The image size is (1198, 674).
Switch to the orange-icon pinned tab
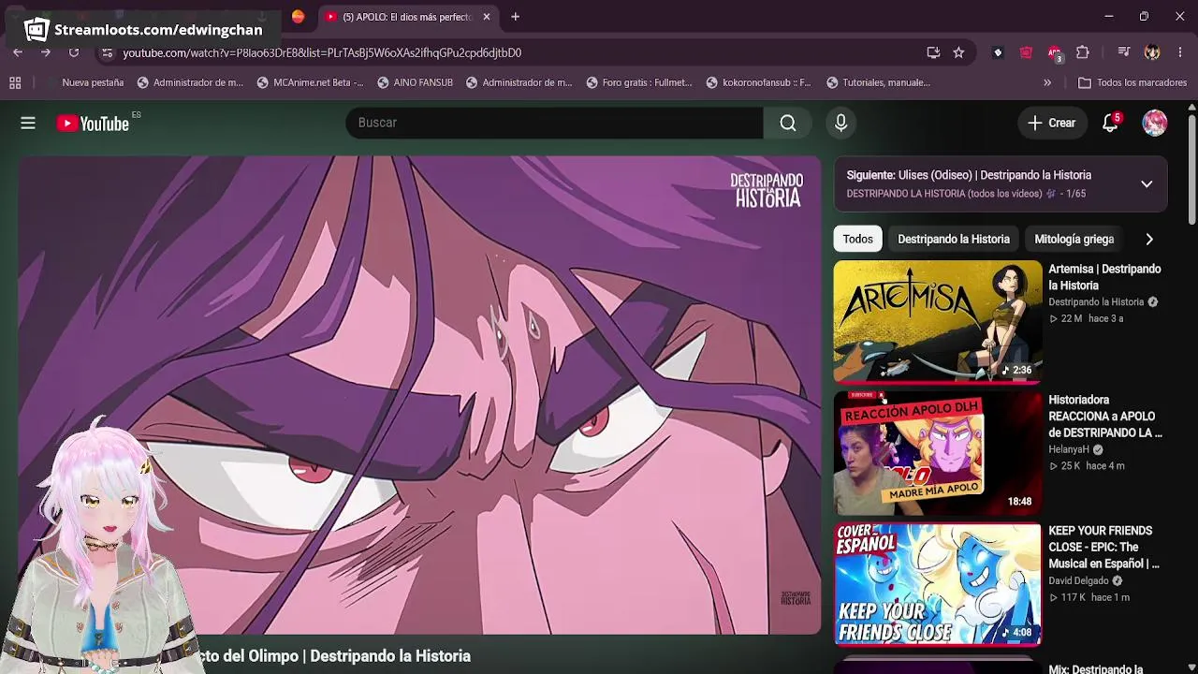[x=298, y=17]
